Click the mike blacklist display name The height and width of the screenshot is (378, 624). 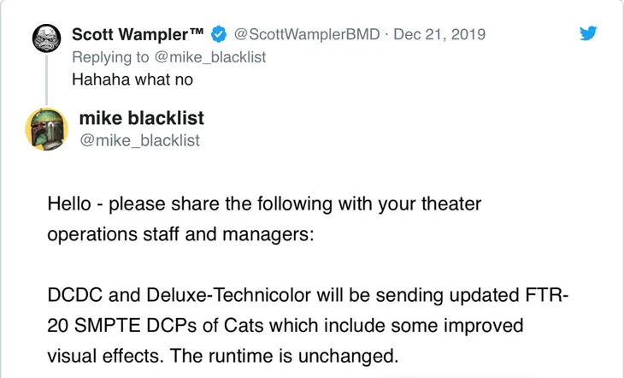tap(142, 118)
